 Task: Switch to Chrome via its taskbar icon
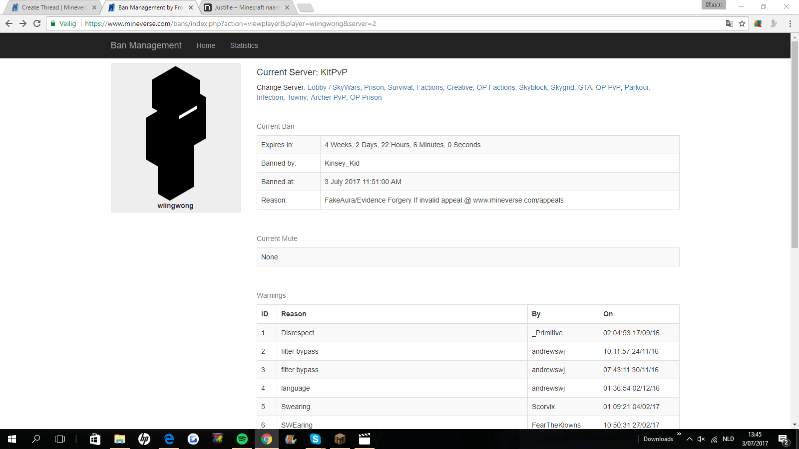(x=267, y=439)
